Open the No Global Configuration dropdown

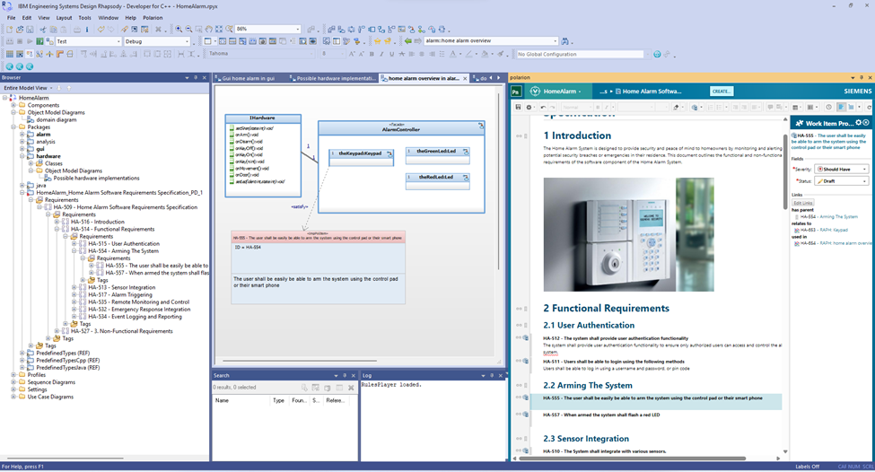click(x=647, y=54)
